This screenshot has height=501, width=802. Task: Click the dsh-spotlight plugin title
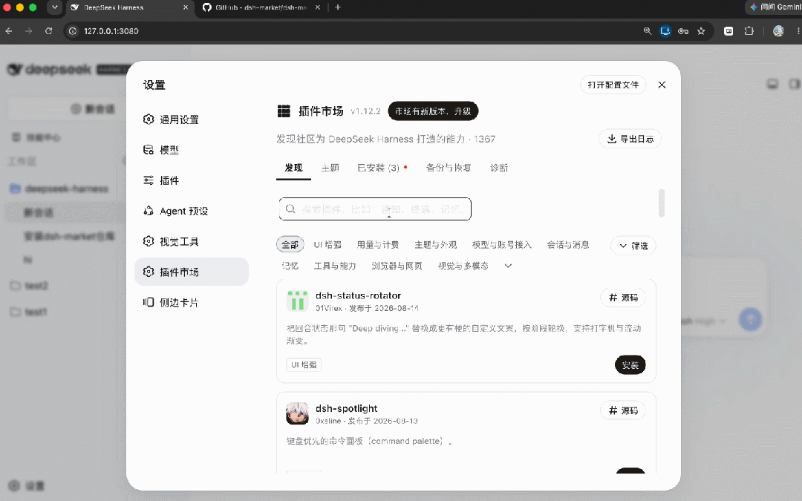(x=346, y=408)
